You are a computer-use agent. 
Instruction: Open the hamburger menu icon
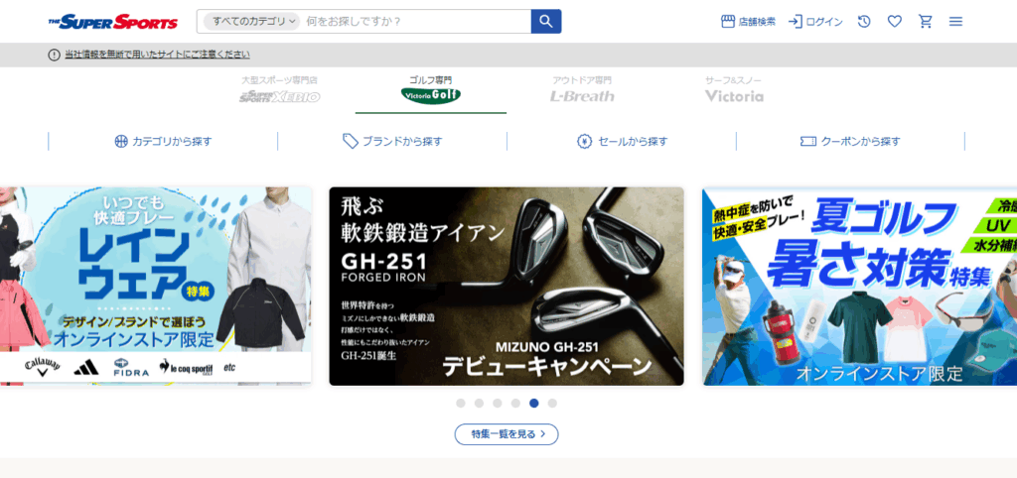click(x=955, y=22)
